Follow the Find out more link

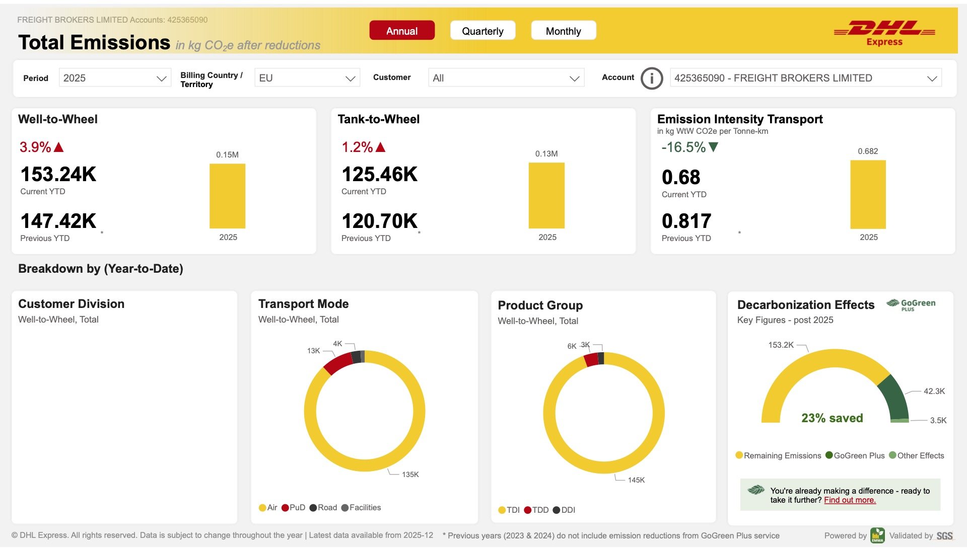coord(850,500)
